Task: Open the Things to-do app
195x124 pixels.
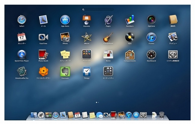Action: click(87, 72)
